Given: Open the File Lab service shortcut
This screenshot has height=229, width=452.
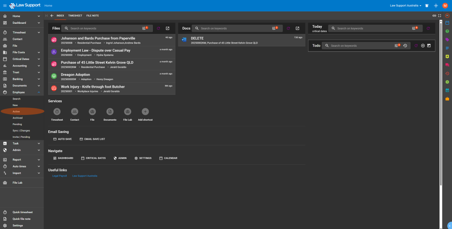Looking at the screenshot, I should [128, 112].
